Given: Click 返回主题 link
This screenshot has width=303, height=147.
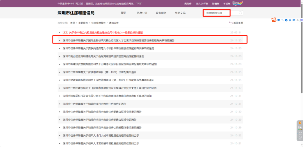Looking at the screenshot, I should (x=238, y=23).
